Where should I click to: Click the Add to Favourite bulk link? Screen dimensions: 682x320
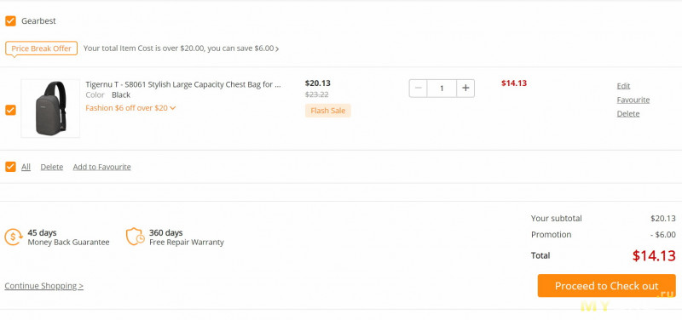101,167
